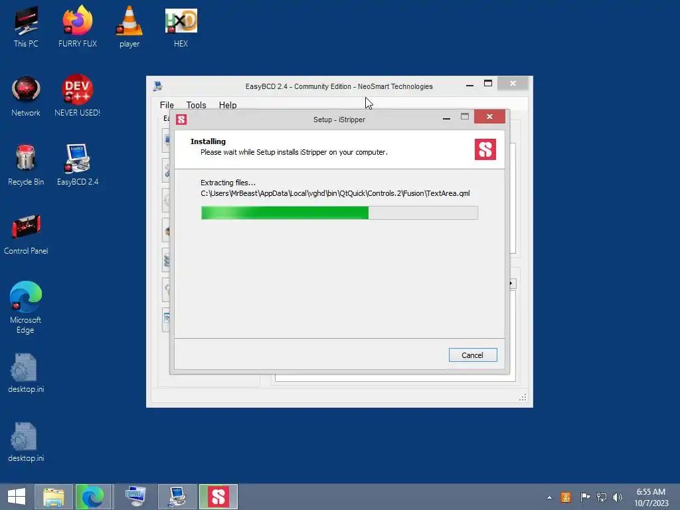Open the volume speaker icon
680x510 pixels.
click(x=618, y=497)
